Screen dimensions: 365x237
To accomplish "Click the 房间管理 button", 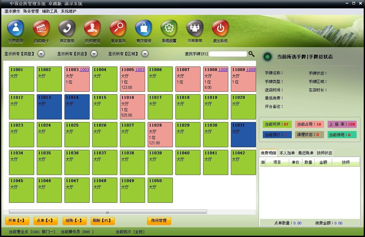I will point(159,221).
